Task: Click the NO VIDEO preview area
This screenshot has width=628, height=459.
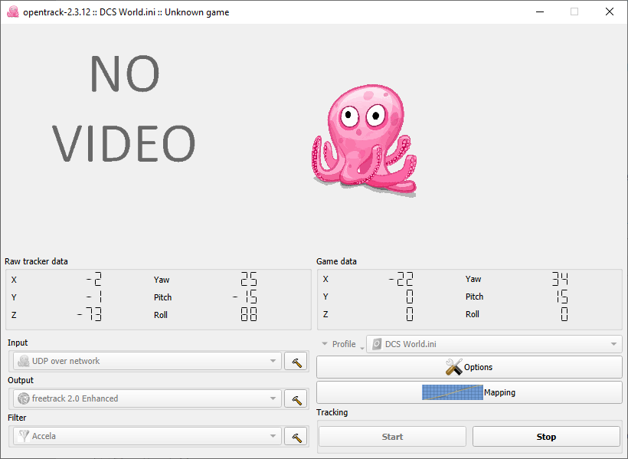Action: [x=124, y=109]
